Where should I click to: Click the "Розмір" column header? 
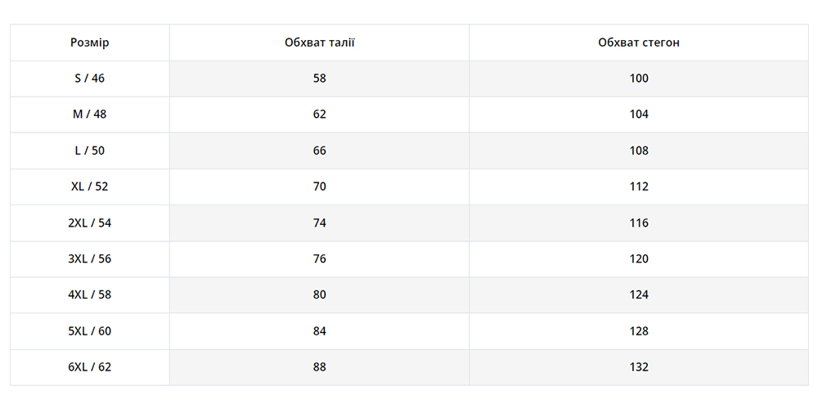90,43
